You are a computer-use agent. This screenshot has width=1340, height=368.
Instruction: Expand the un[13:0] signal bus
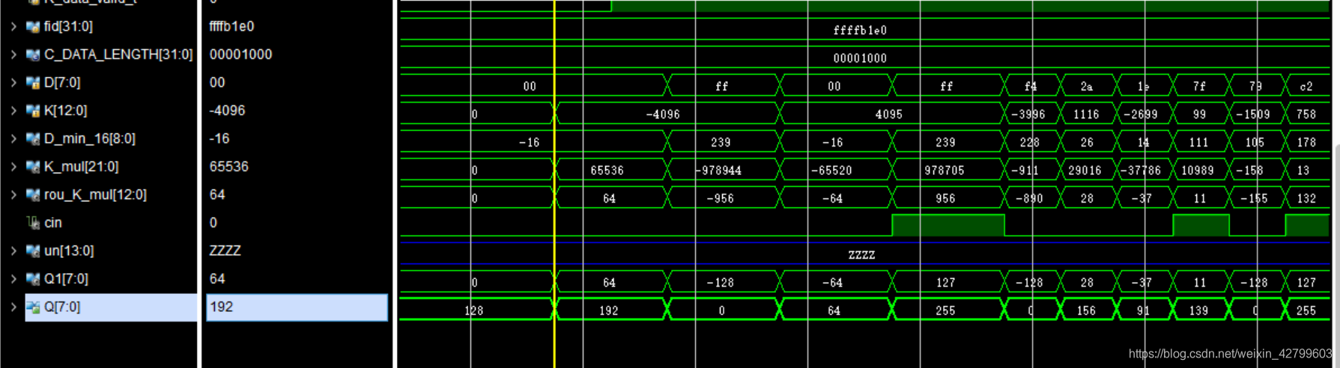pos(13,251)
